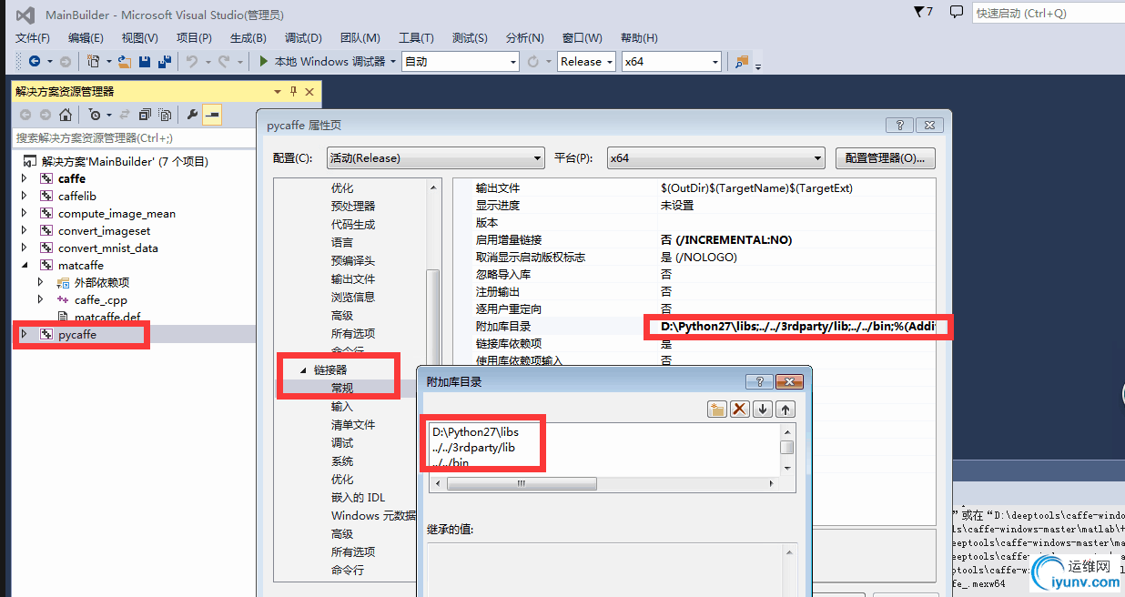1125x597 pixels.
Task: Pin the Solution Explorer panel
Action: [294, 91]
